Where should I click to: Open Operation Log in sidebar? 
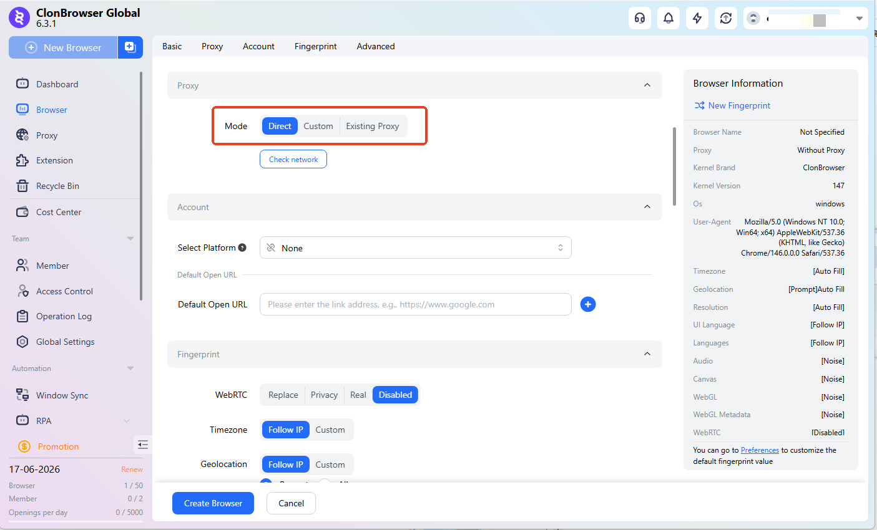tap(64, 316)
